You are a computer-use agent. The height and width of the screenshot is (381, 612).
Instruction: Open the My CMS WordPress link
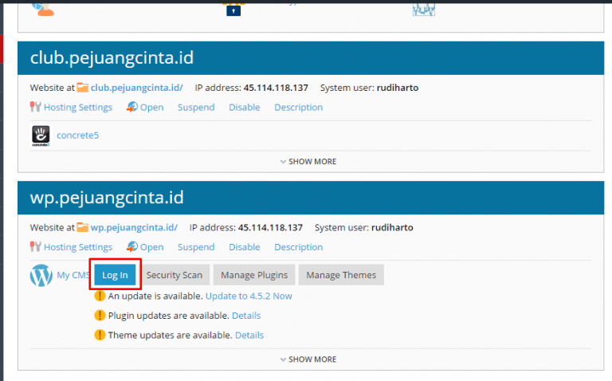[73, 275]
